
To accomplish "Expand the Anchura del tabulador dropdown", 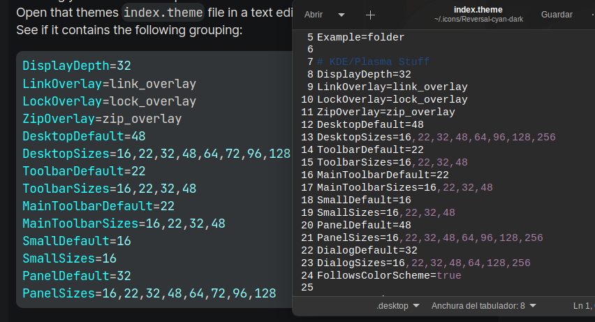I will coord(483,306).
